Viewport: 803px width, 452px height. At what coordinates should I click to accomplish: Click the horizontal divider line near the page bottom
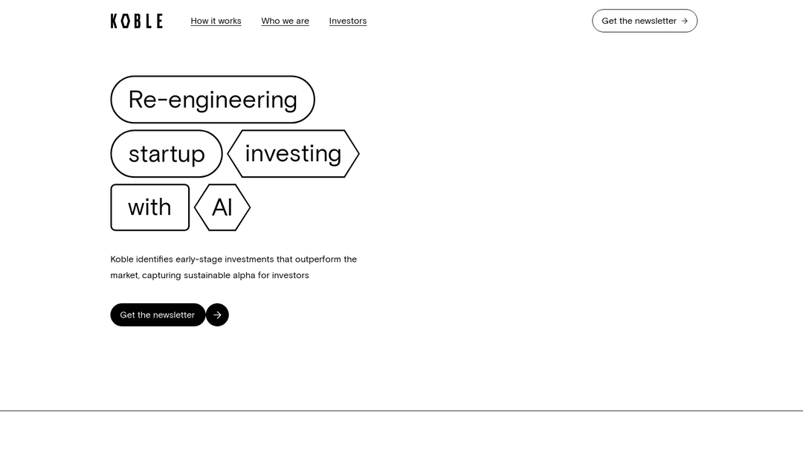point(401,407)
